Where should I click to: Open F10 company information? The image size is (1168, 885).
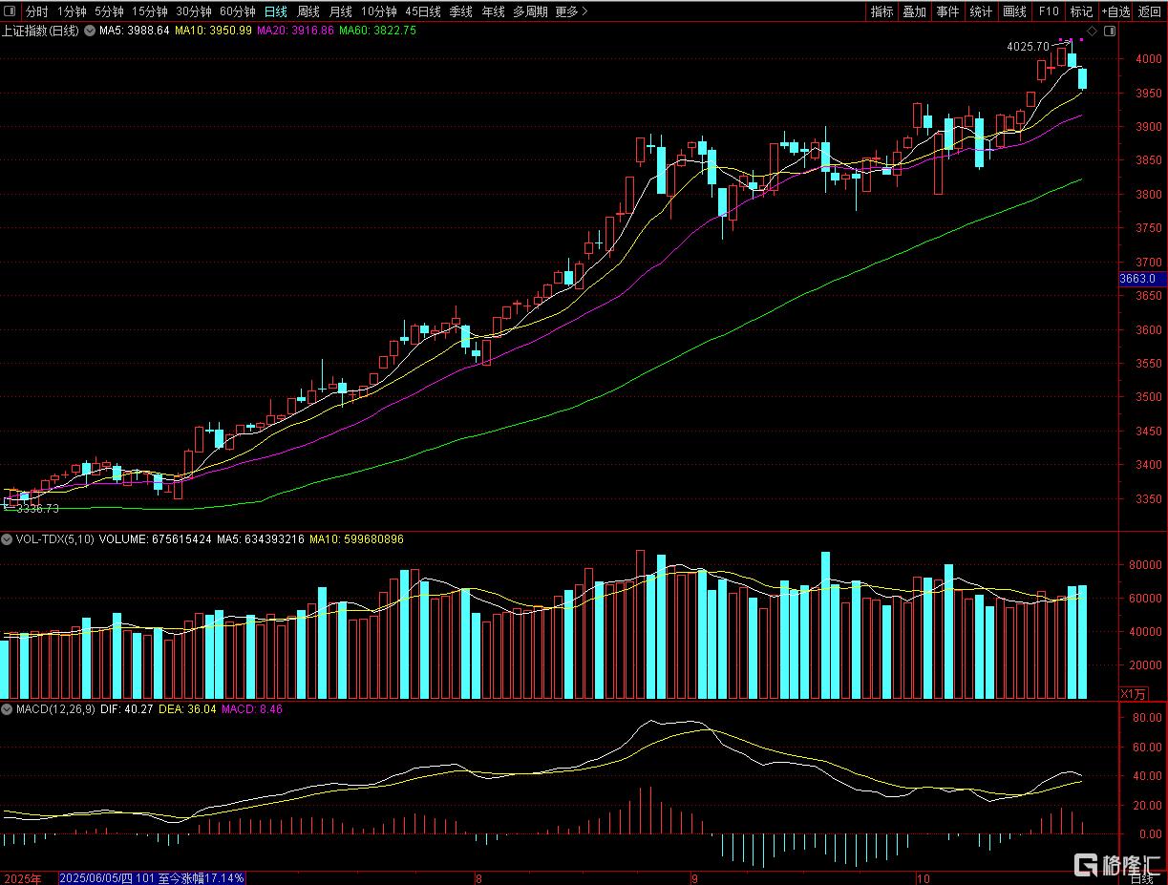(x=1049, y=12)
